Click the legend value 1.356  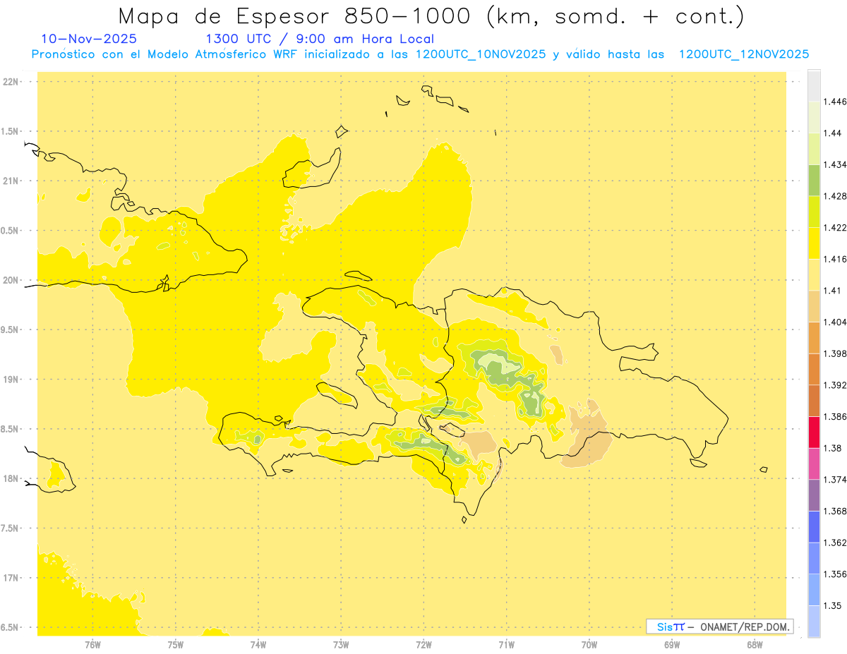click(835, 574)
